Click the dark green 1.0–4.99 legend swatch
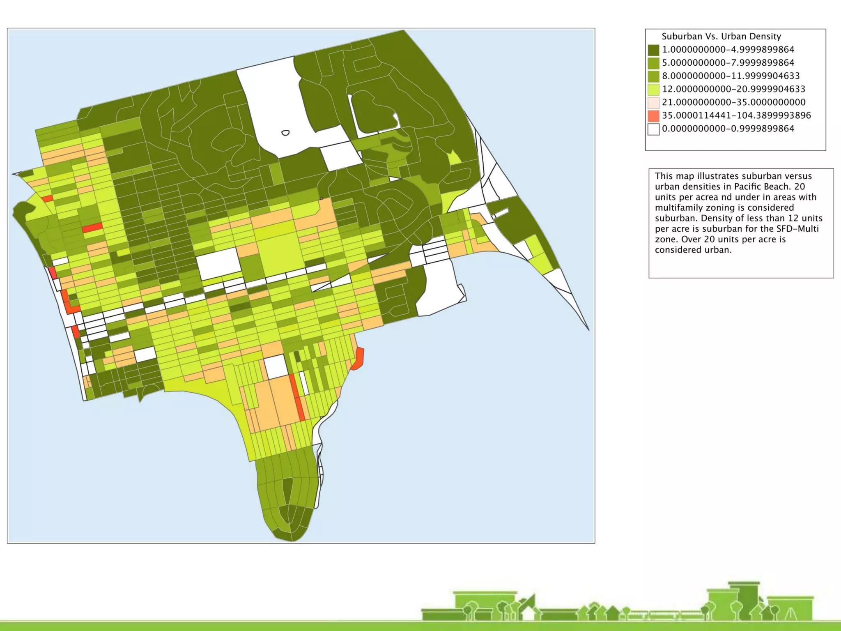 point(653,50)
